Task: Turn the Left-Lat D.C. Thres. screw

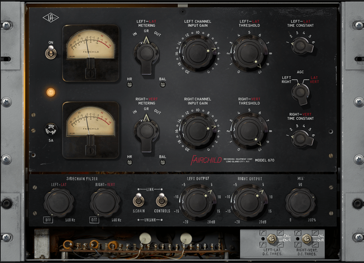Action: [271, 238]
